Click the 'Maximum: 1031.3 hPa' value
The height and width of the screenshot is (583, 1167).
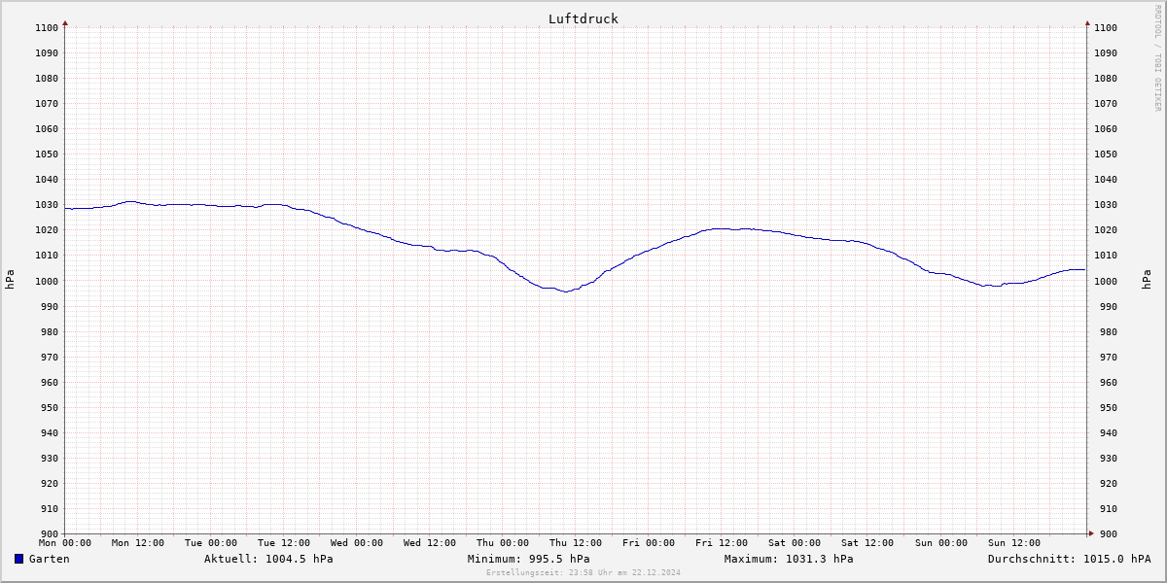pyautogui.click(x=789, y=559)
